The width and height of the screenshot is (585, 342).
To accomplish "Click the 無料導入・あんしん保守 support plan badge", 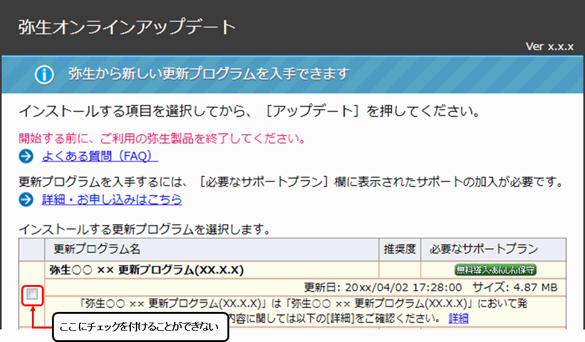I will coord(495,269).
